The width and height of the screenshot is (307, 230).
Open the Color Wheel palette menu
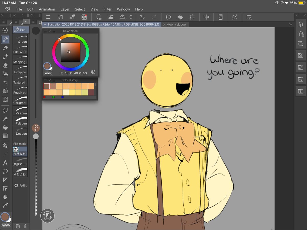click(x=45, y=31)
